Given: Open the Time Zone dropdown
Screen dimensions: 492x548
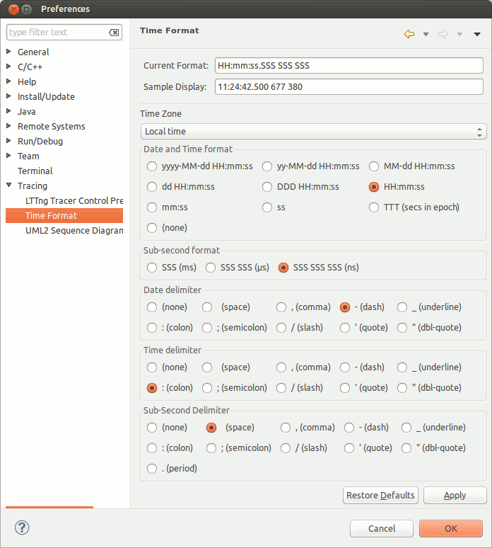Looking at the screenshot, I should (312, 132).
